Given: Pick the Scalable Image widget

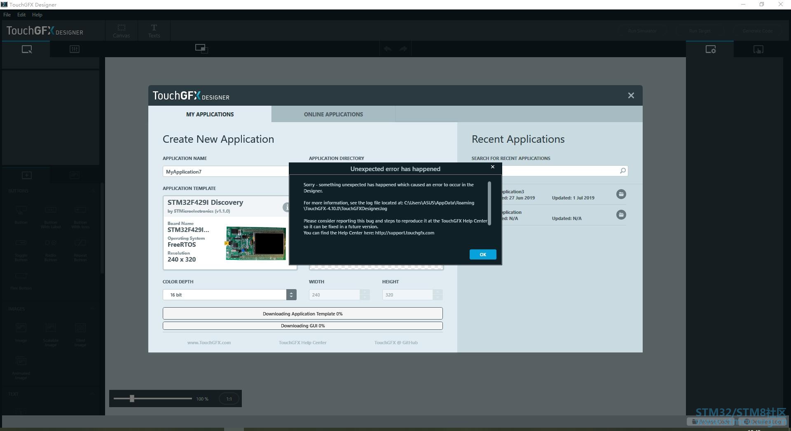Looking at the screenshot, I should click(51, 335).
